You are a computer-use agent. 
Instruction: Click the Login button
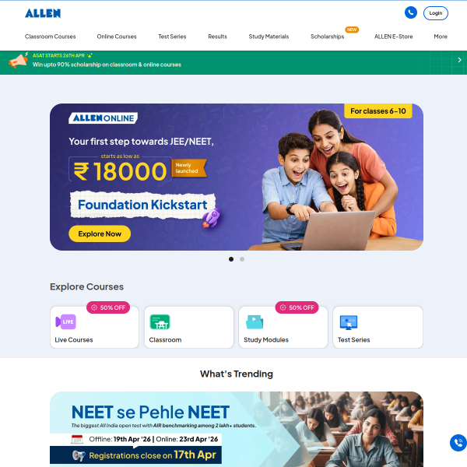436,13
